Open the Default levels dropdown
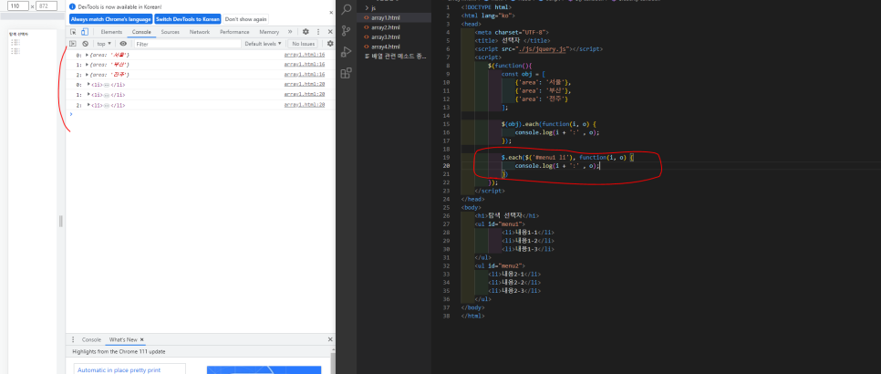The height and width of the screenshot is (374, 881). [263, 43]
